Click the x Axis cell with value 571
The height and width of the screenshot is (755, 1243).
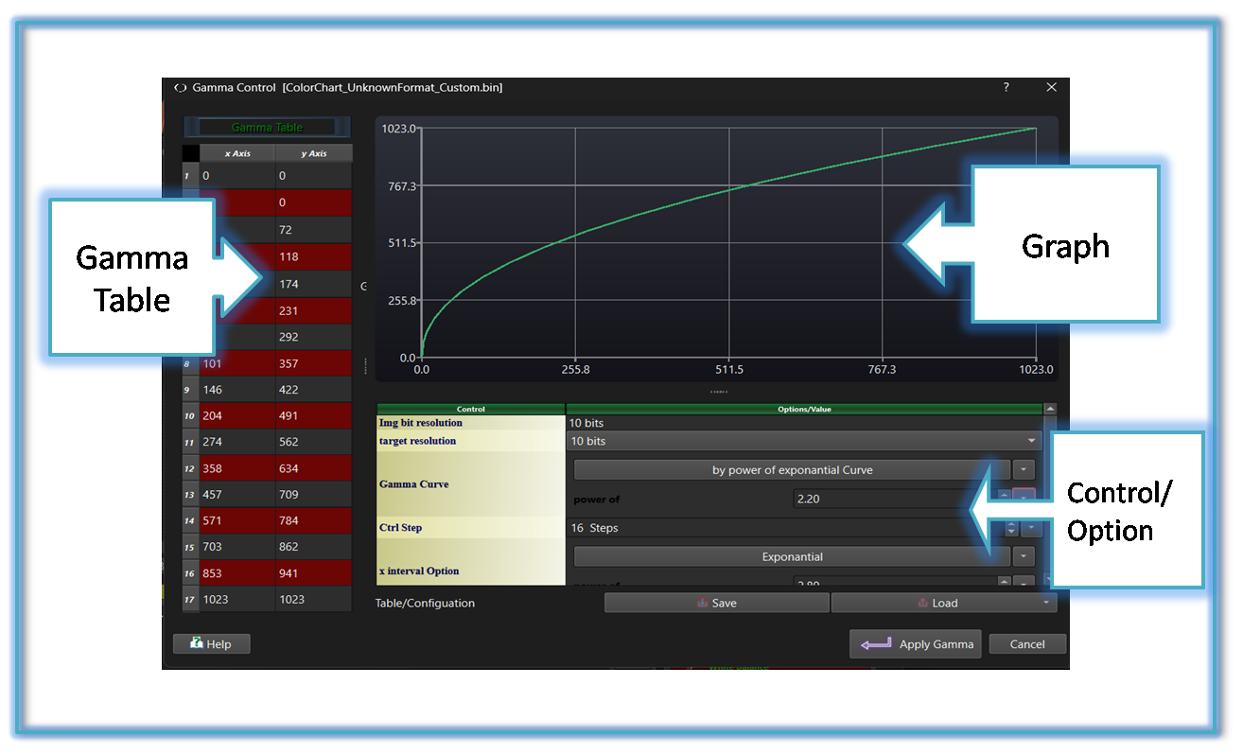point(237,520)
